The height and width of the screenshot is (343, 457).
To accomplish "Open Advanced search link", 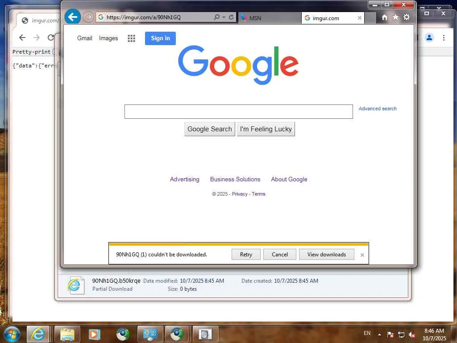I will pos(378,109).
